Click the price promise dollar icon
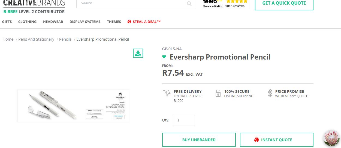The width and height of the screenshot is (341, 148). tap(270, 93)
